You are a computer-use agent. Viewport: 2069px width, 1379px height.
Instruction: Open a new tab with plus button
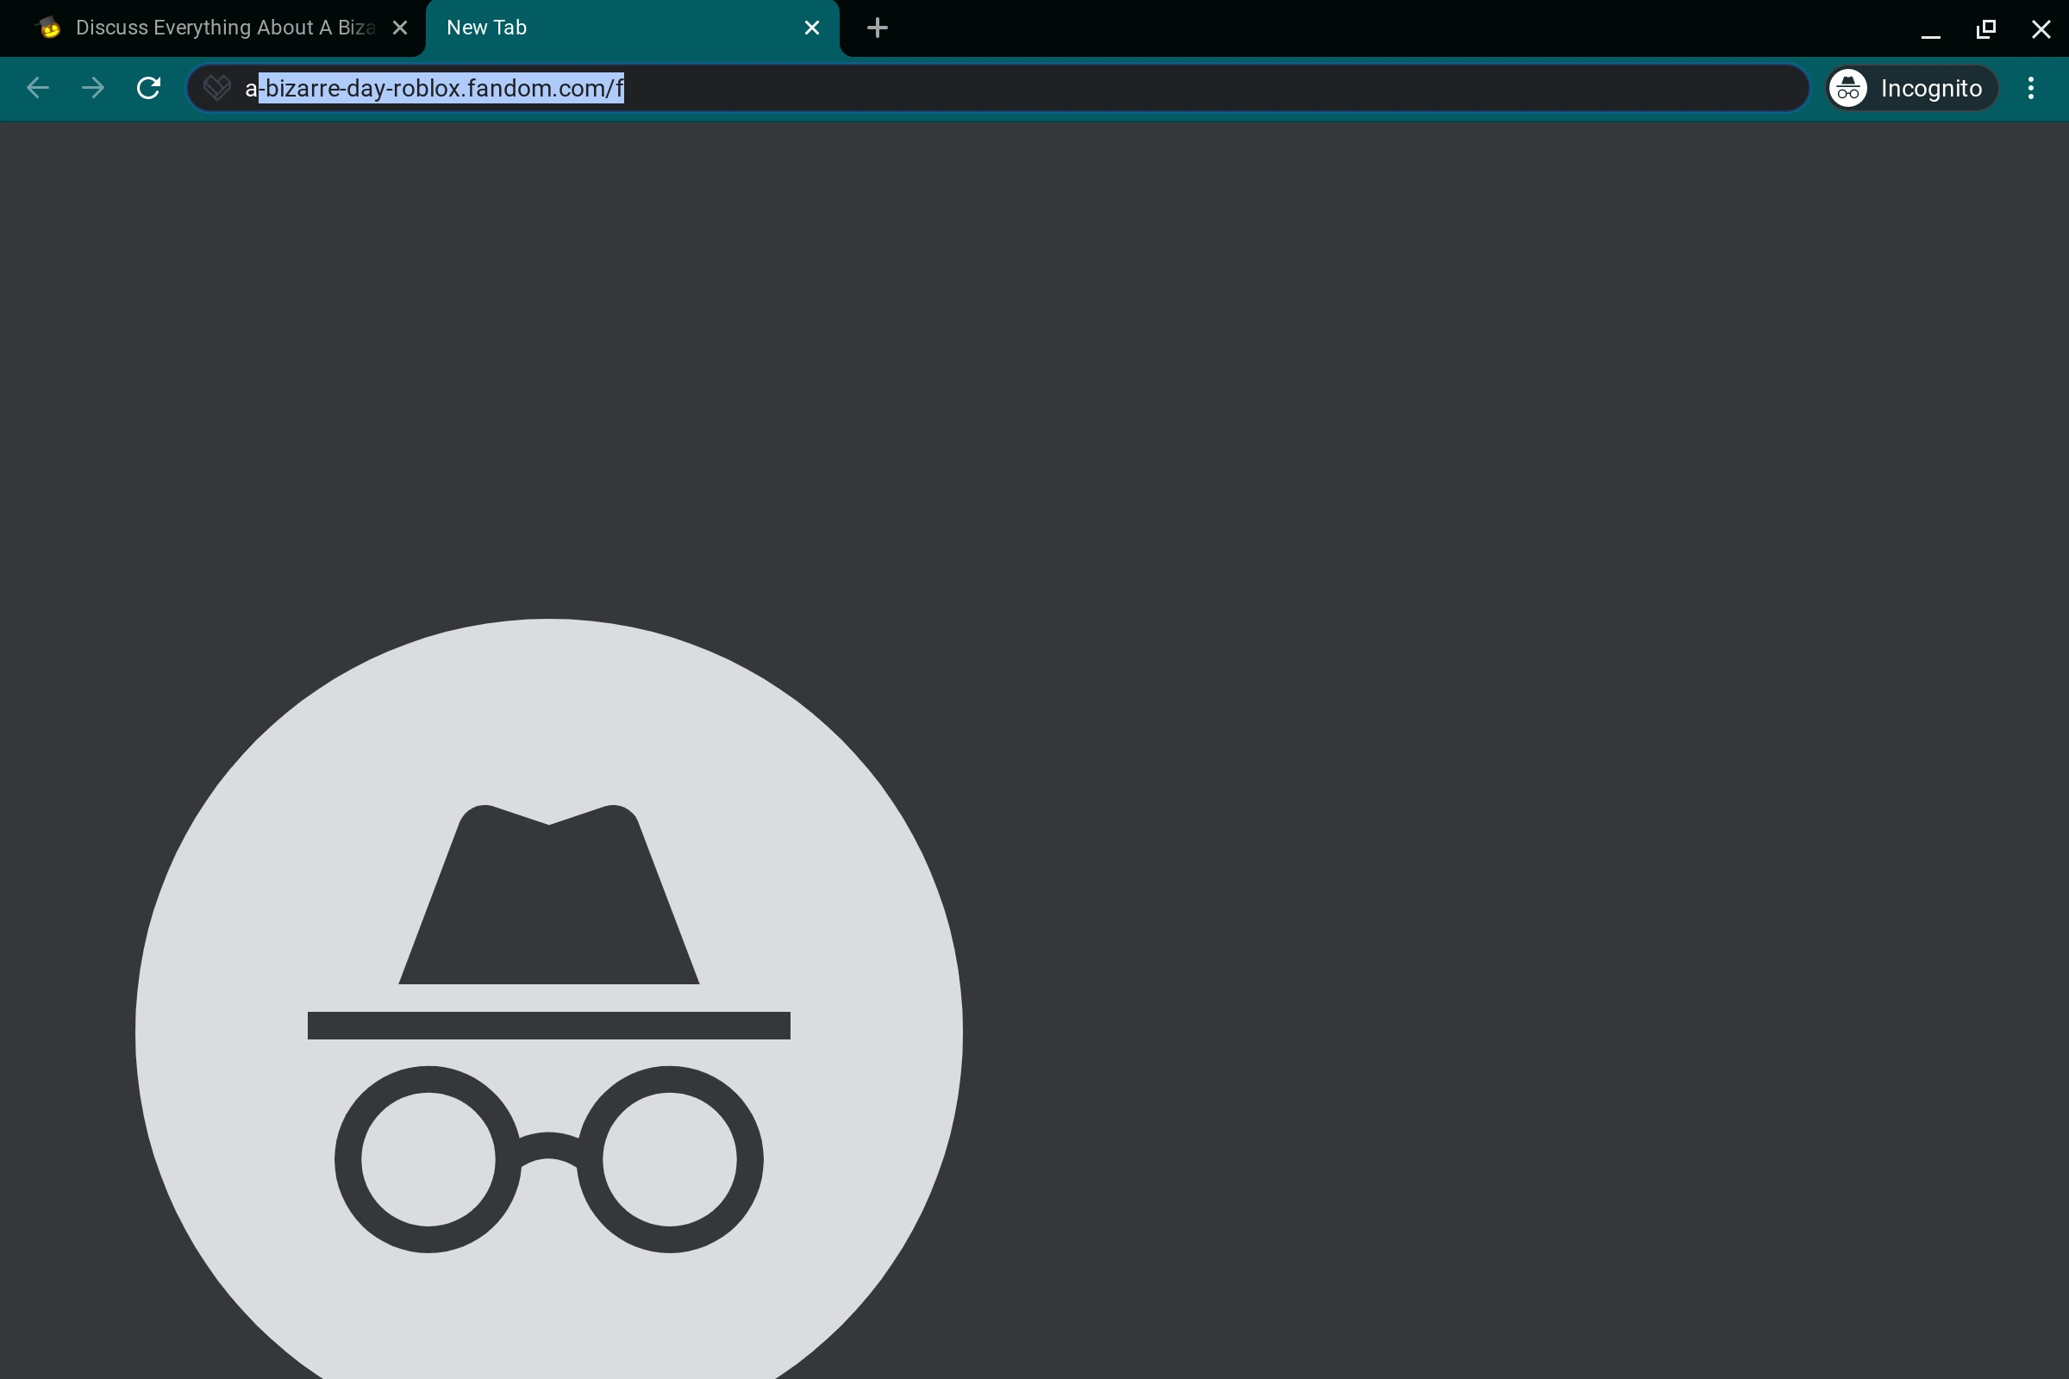coord(877,28)
